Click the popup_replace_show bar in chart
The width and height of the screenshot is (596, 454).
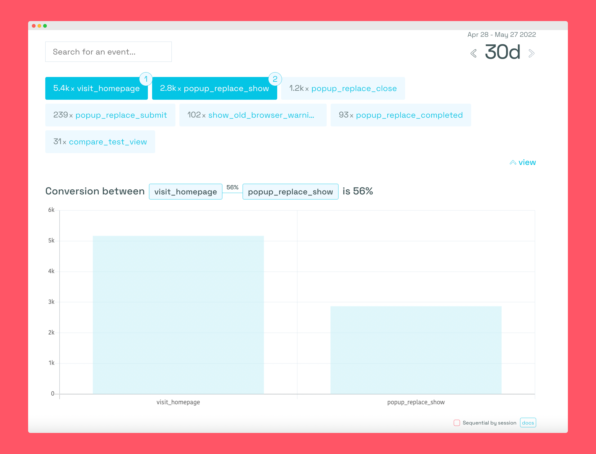pyautogui.click(x=416, y=350)
